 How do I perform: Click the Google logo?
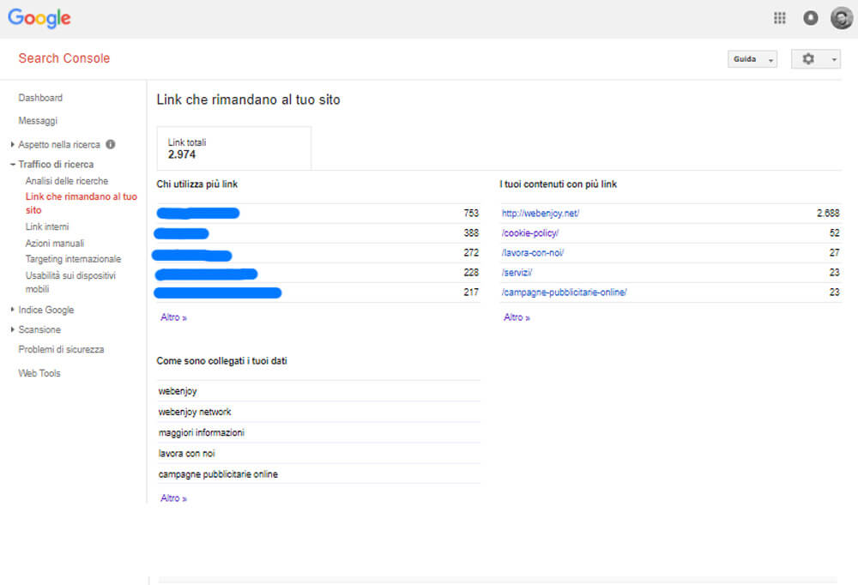[x=39, y=18]
